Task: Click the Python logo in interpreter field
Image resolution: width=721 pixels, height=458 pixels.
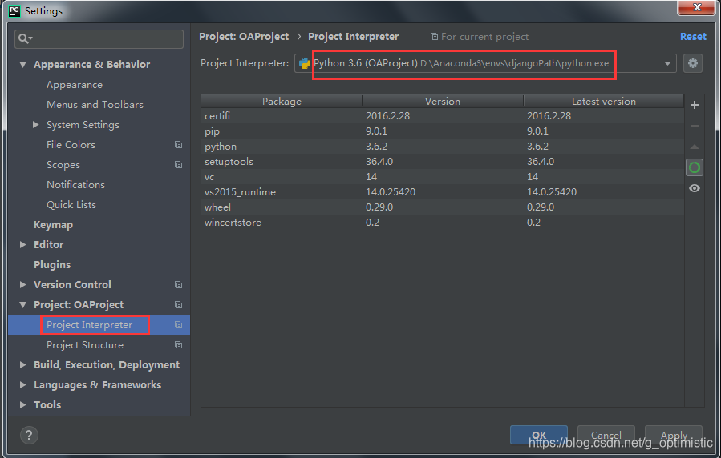Action: pos(305,63)
